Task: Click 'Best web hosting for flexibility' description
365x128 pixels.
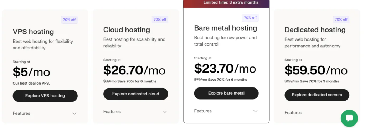Action: 43,44
